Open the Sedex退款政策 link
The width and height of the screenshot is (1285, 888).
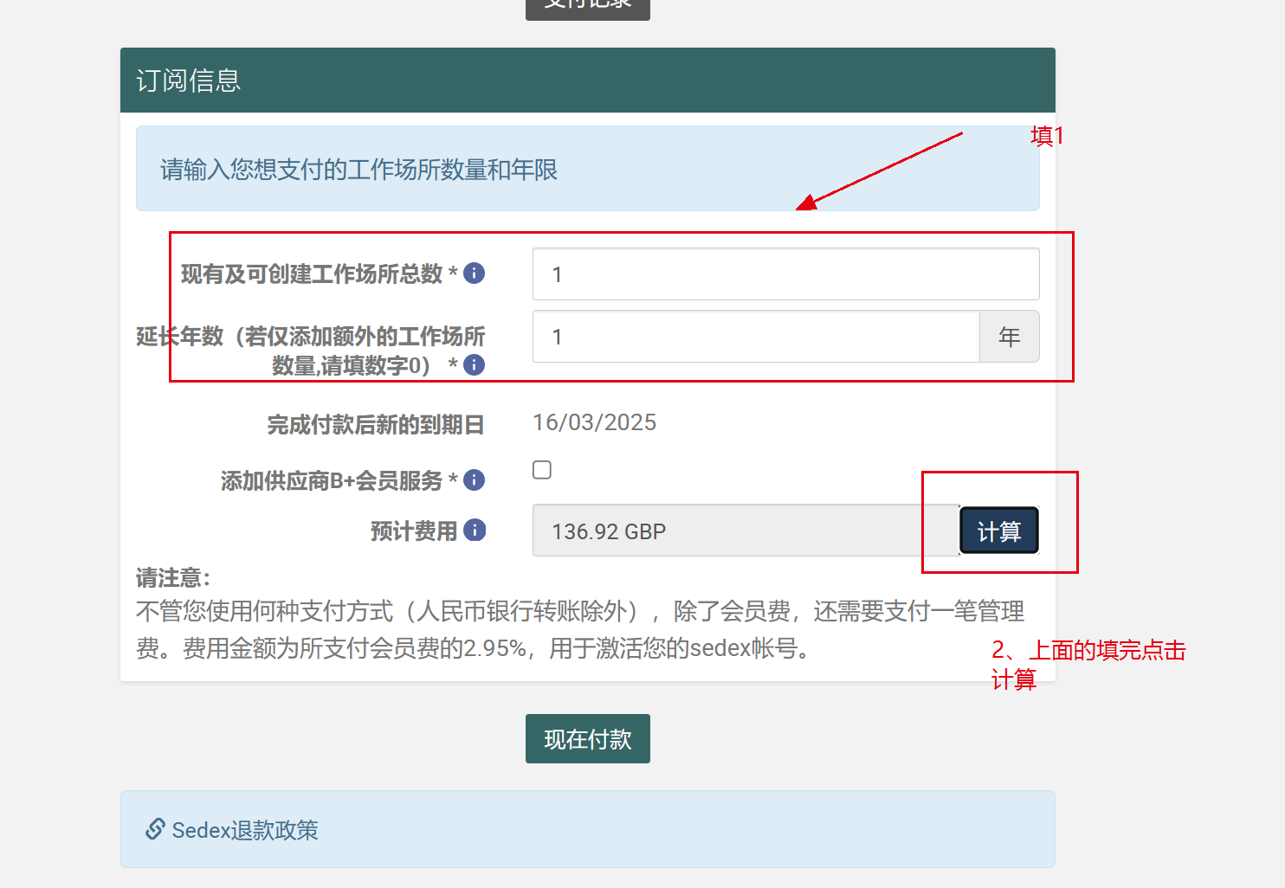click(x=245, y=830)
